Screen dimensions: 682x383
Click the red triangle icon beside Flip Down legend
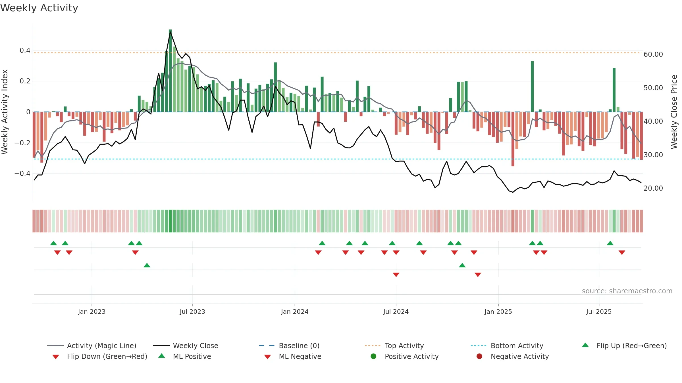(x=56, y=357)
